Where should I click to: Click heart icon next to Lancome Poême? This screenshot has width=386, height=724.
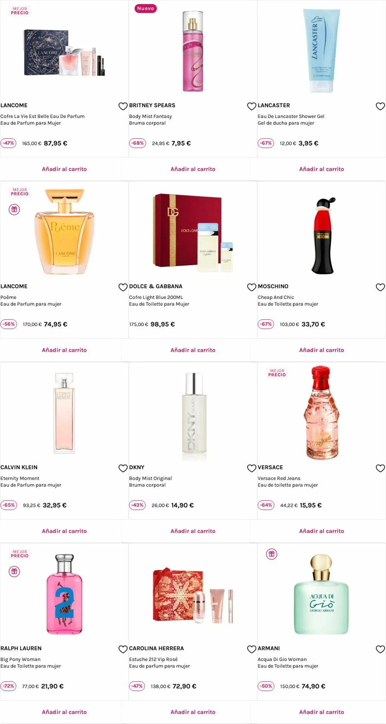[123, 287]
